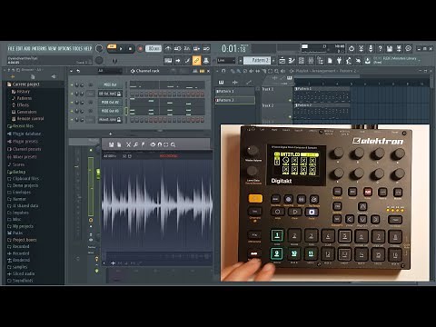Open the channel rack options arrow menu
This screenshot has width=436, height=327.
(71, 71)
